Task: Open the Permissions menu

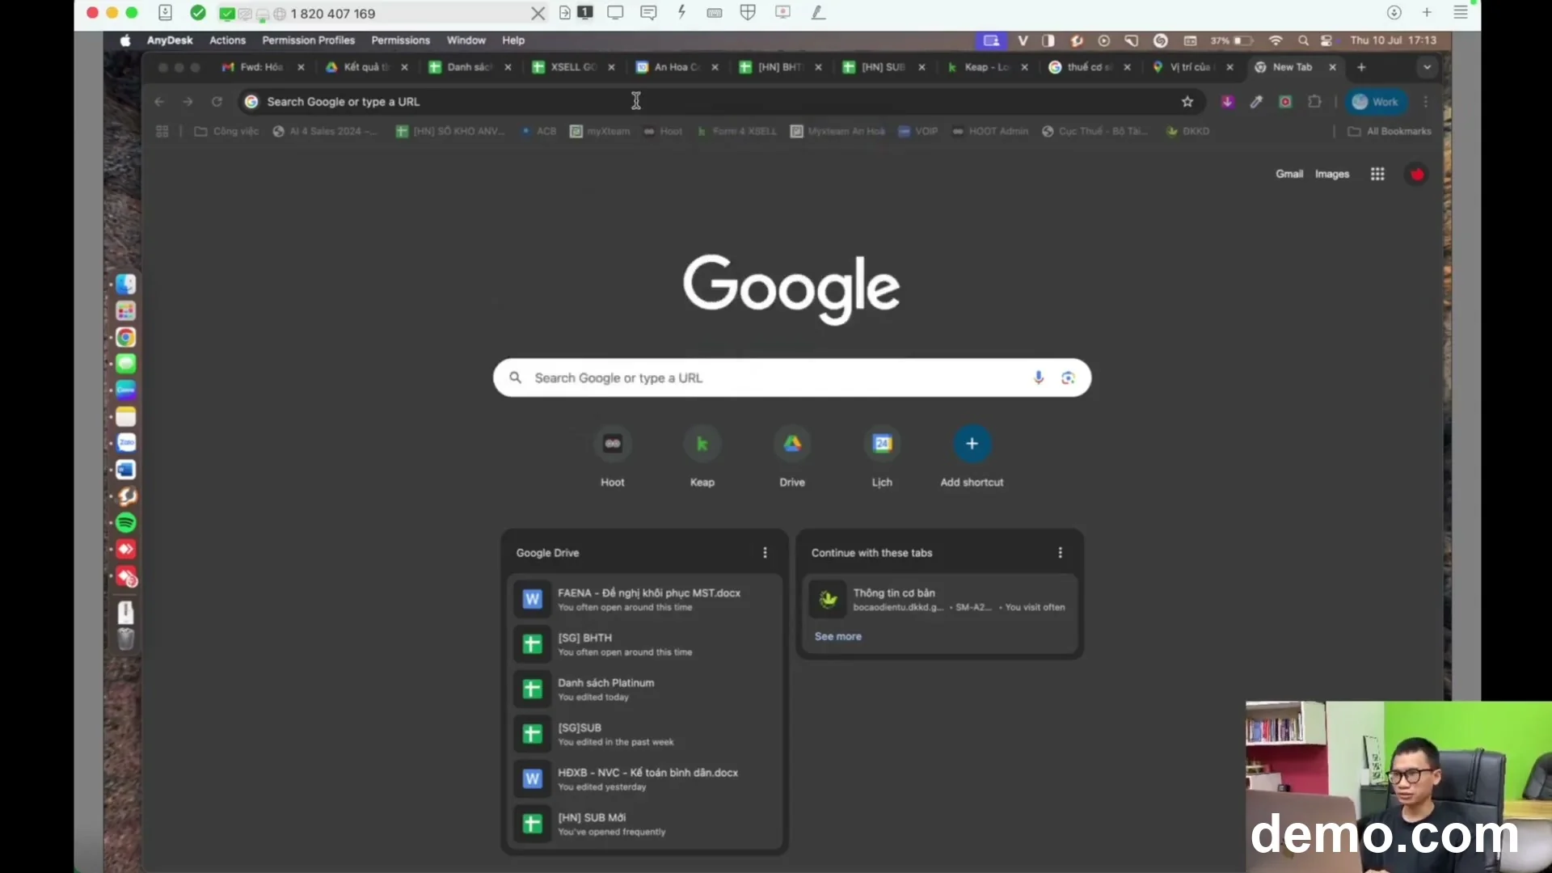Action: [x=400, y=40]
